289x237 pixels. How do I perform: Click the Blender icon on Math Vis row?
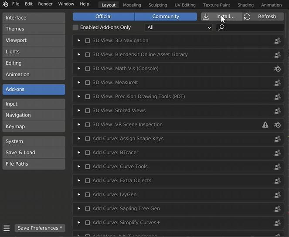pos(277,69)
